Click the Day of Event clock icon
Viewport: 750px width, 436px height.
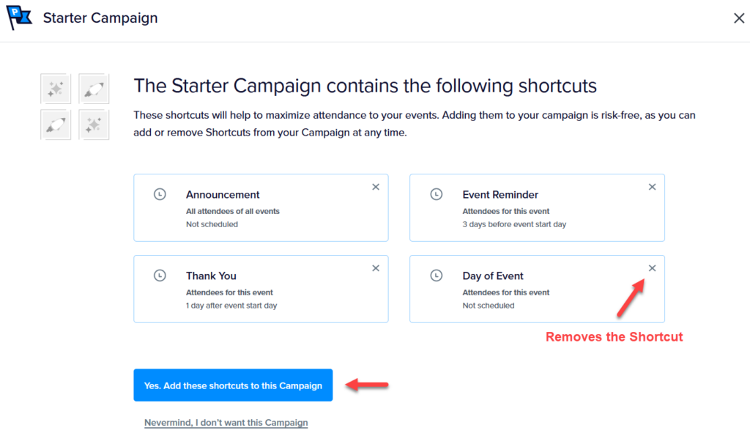point(437,276)
